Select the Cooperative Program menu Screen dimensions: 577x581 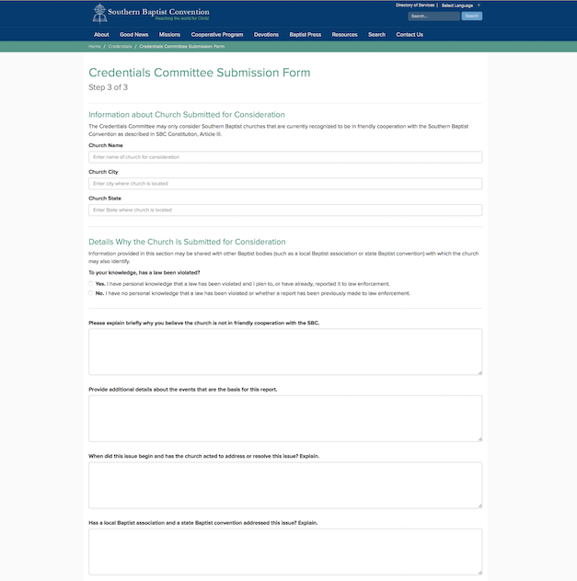coord(217,35)
